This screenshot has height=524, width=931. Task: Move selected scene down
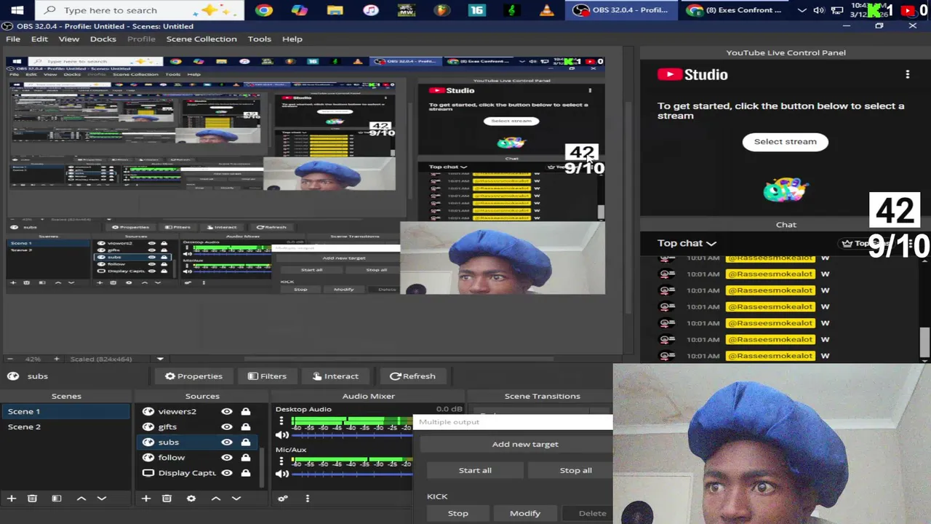point(102,499)
